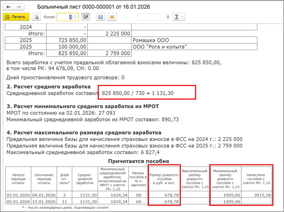Click the sum result field showing 0
284x212 pixels.
(x=154, y=17)
